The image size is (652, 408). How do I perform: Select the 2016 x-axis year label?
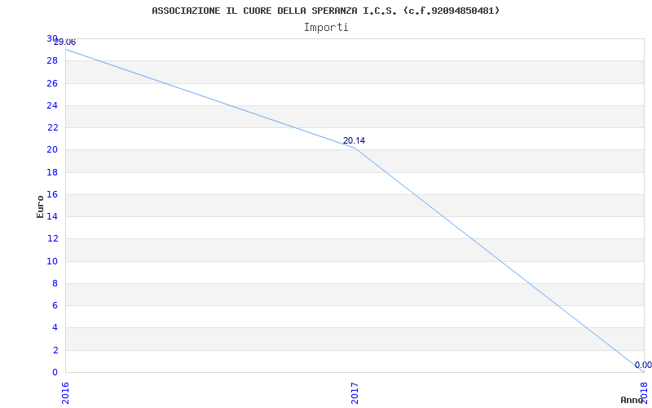65,393
